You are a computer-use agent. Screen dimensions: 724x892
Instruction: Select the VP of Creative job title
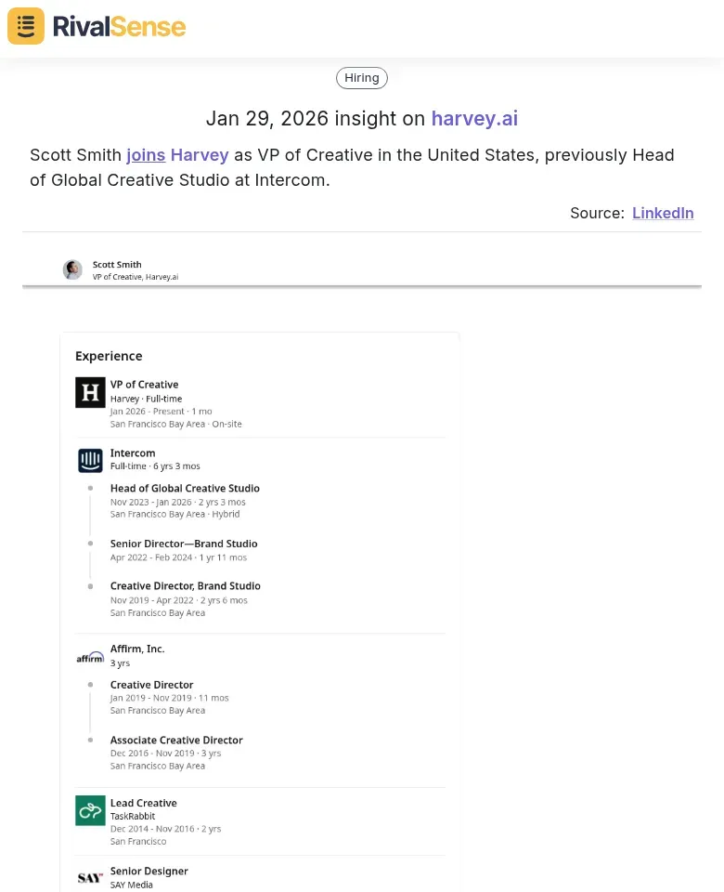coord(144,385)
